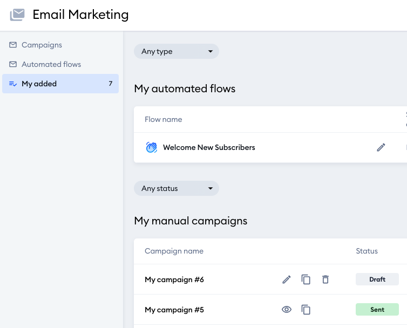Click the Email Marketing envelope logo icon
The height and width of the screenshot is (328, 407).
17,15
